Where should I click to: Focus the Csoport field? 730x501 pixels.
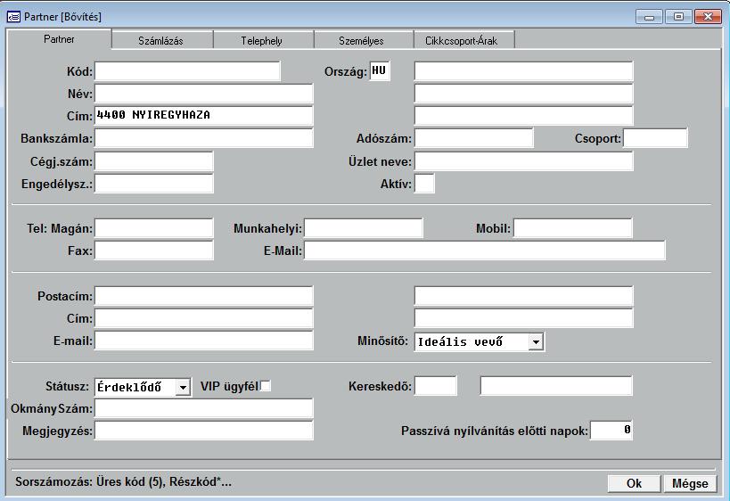coord(655,138)
